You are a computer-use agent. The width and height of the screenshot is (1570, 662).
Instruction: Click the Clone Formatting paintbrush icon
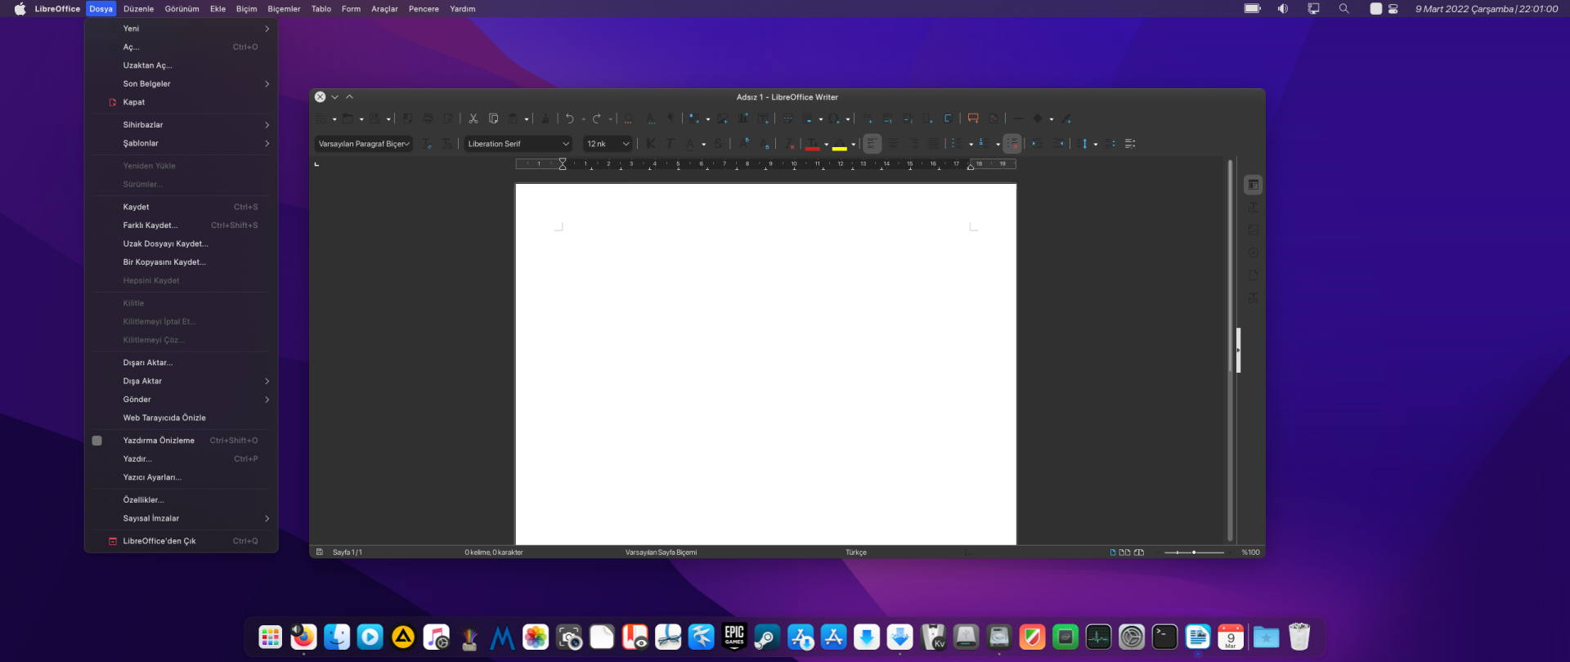point(545,119)
